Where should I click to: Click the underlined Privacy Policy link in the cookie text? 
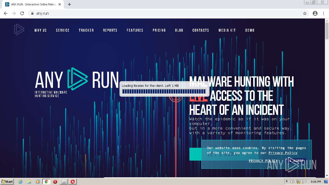pyautogui.click(x=283, y=153)
